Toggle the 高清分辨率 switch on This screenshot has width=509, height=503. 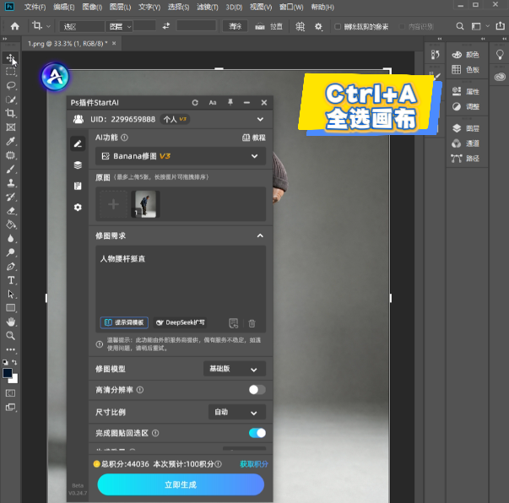[x=257, y=389]
